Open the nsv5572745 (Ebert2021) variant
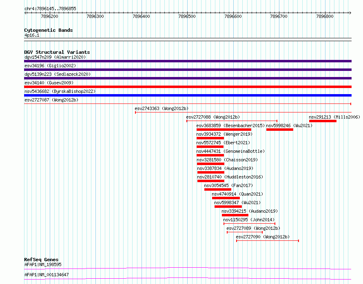The height and width of the screenshot is (284, 363). click(223, 143)
